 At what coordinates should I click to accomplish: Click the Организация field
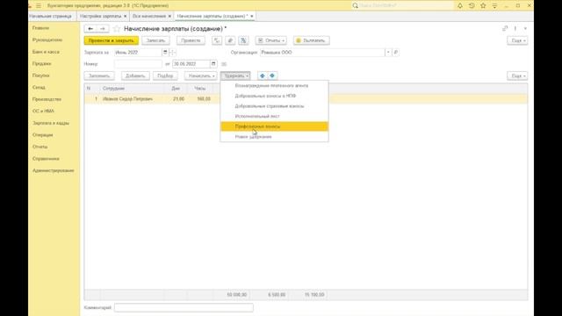pos(322,53)
